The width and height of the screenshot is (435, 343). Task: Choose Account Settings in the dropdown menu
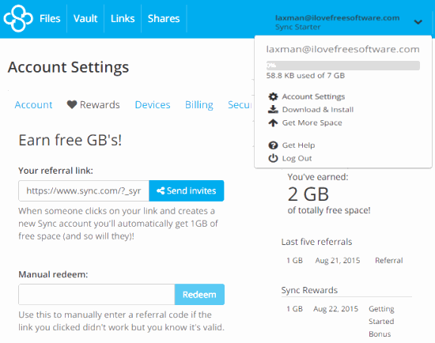pos(313,96)
